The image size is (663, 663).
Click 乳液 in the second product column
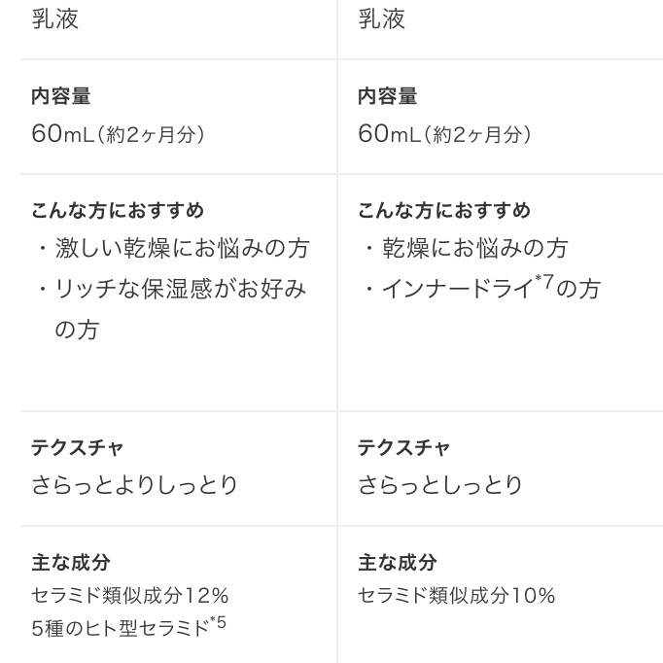382,18
